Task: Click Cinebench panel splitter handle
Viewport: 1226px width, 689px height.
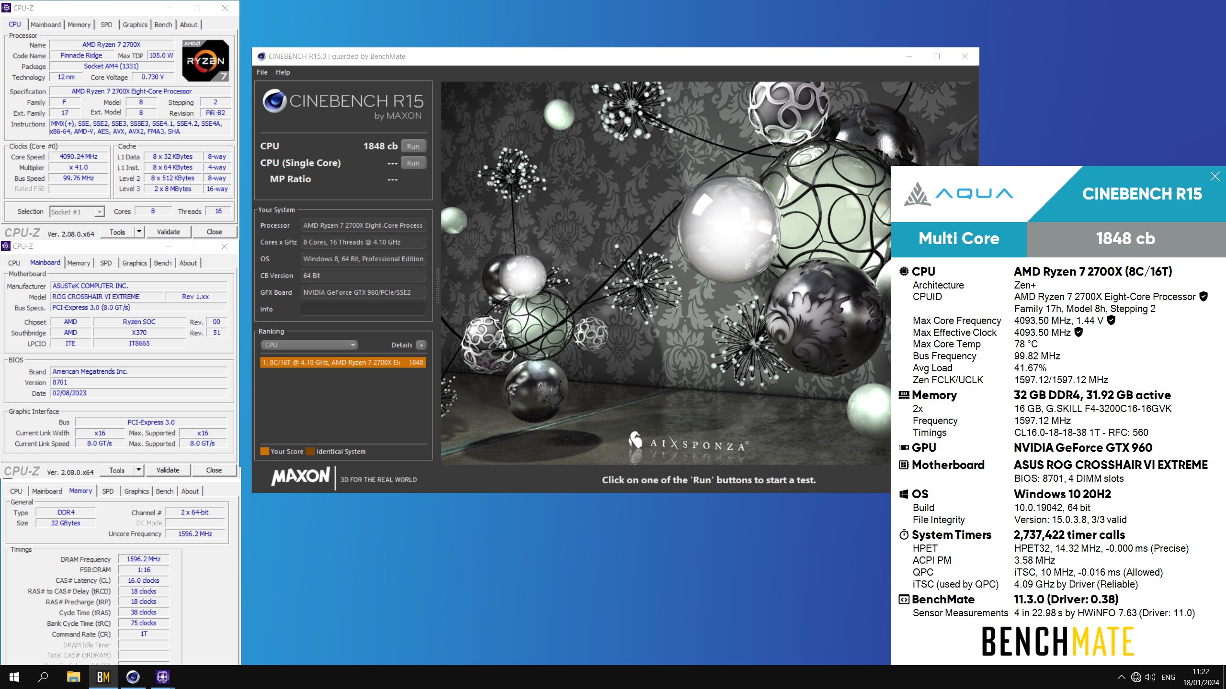Action: click(437, 286)
